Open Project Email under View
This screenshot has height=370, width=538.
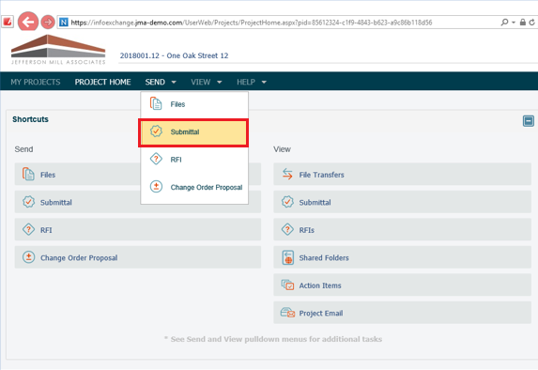402,313
